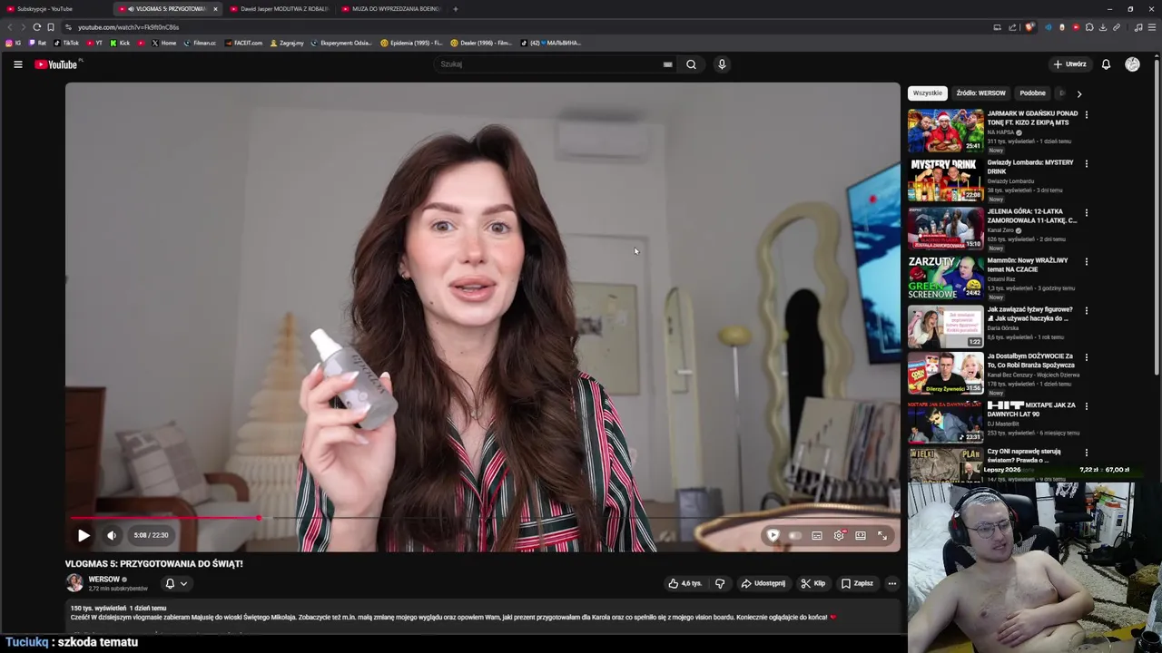Open the WERSOW channel name link
The width and height of the screenshot is (1162, 653).
click(103, 579)
